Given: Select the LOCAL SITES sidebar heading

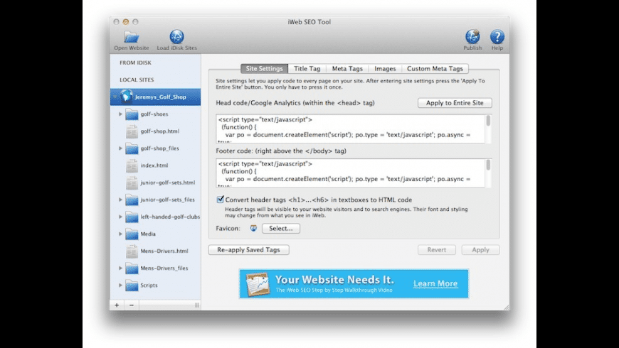Looking at the screenshot, I should (137, 80).
